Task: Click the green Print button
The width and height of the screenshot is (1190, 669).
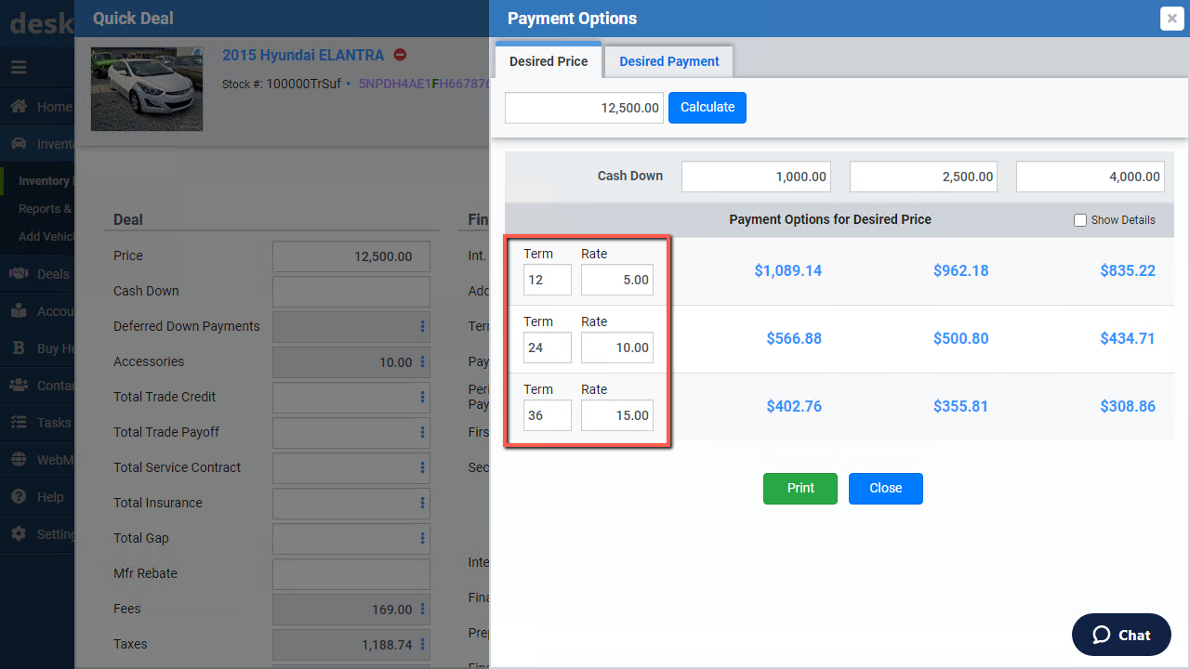Action: (x=800, y=488)
